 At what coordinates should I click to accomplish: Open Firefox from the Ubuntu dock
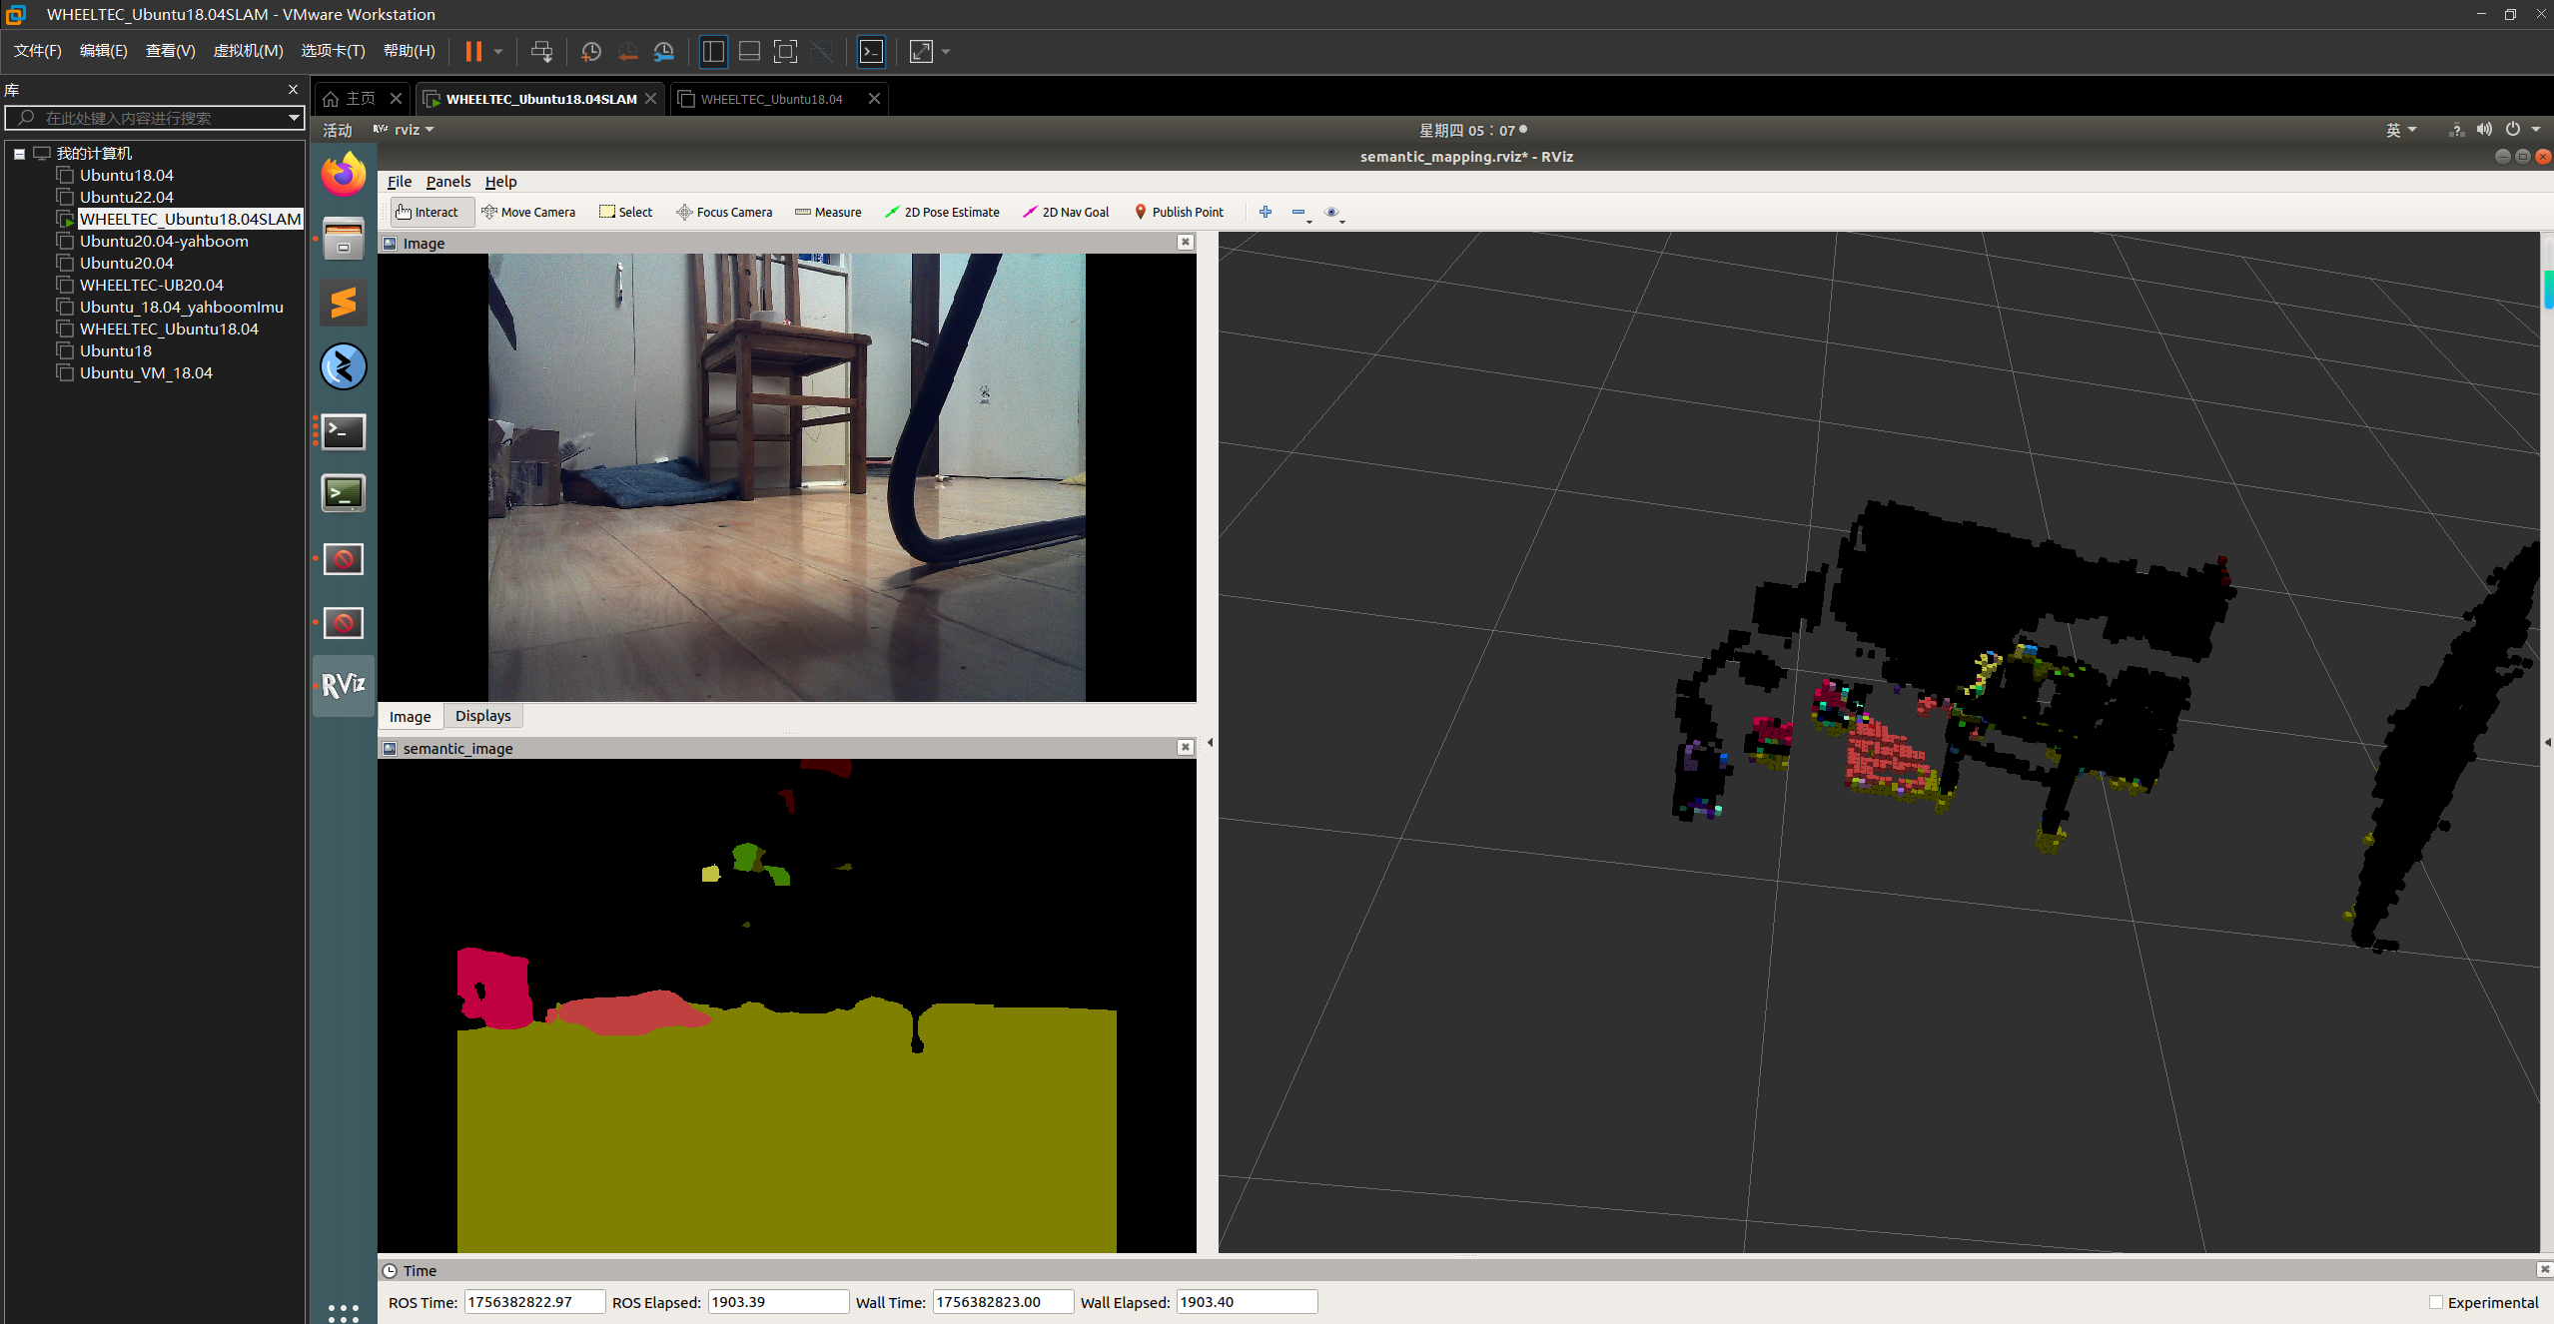[343, 175]
